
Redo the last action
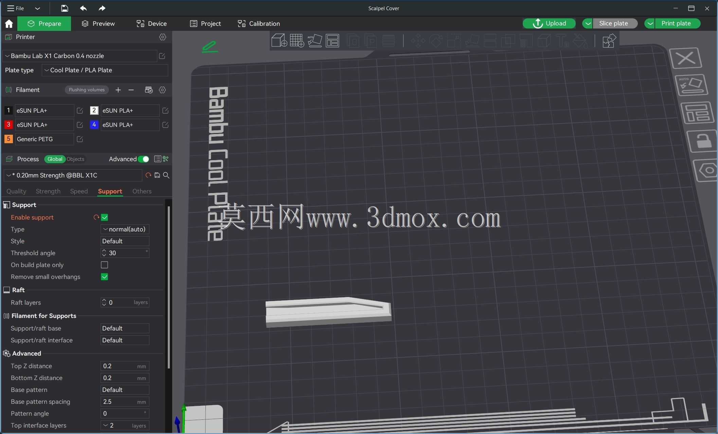pos(102,8)
